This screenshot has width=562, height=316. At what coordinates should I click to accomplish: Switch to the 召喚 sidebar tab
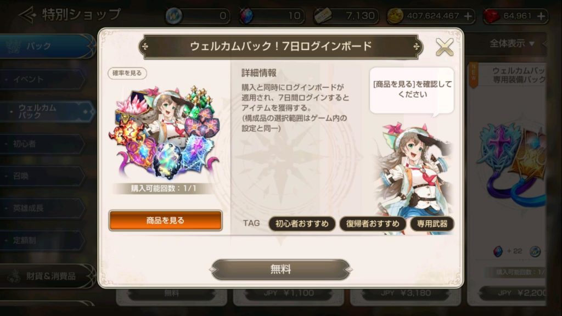(42, 176)
